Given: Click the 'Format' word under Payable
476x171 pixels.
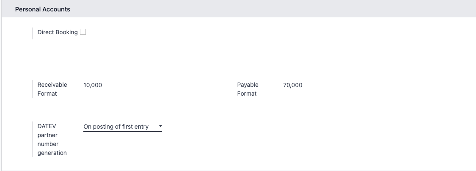Looking at the screenshot, I should point(247,94).
